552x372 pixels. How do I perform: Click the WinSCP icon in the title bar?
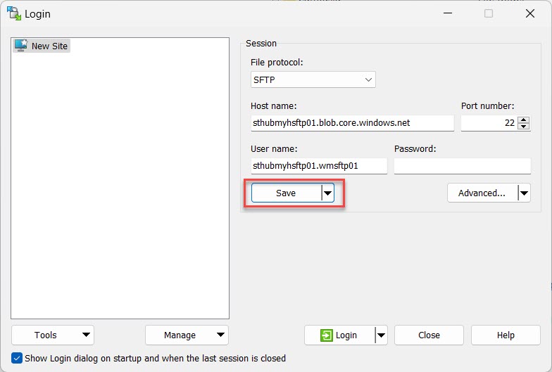coord(13,13)
